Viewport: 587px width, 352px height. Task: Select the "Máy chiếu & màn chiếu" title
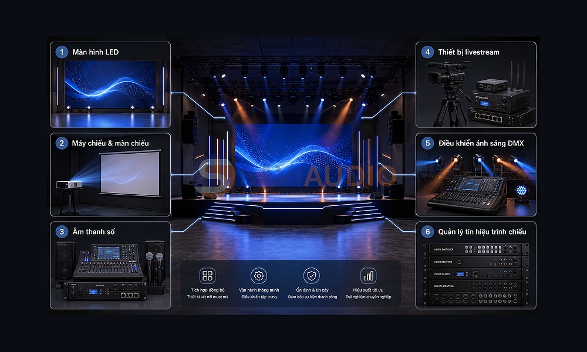(x=110, y=143)
